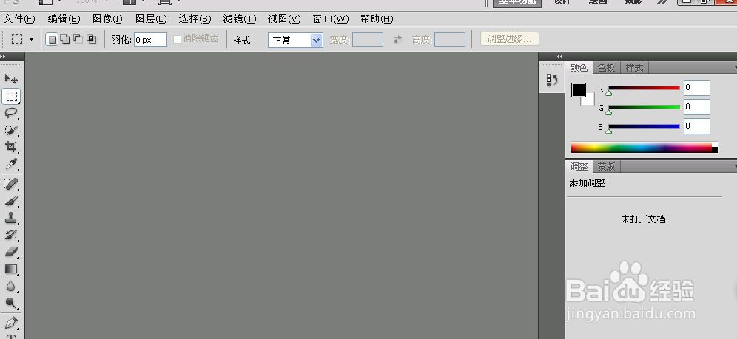
Task: Open the 视图(V) menu
Action: coord(284,19)
